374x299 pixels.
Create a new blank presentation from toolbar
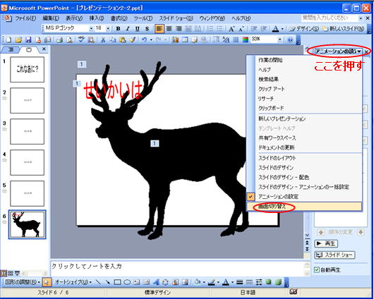point(9,39)
